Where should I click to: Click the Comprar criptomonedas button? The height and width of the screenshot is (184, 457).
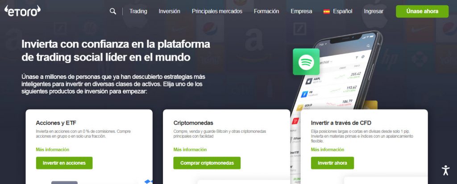point(207,163)
